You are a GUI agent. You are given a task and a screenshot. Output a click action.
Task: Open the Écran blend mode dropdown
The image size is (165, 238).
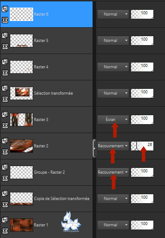pyautogui.click(x=113, y=120)
